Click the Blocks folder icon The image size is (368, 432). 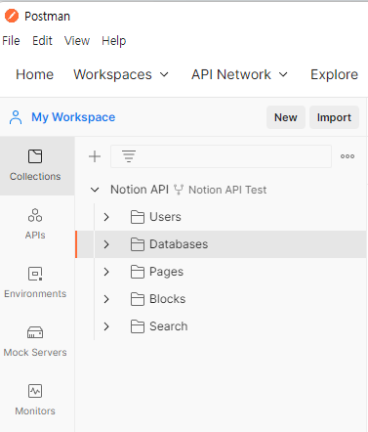[138, 299]
